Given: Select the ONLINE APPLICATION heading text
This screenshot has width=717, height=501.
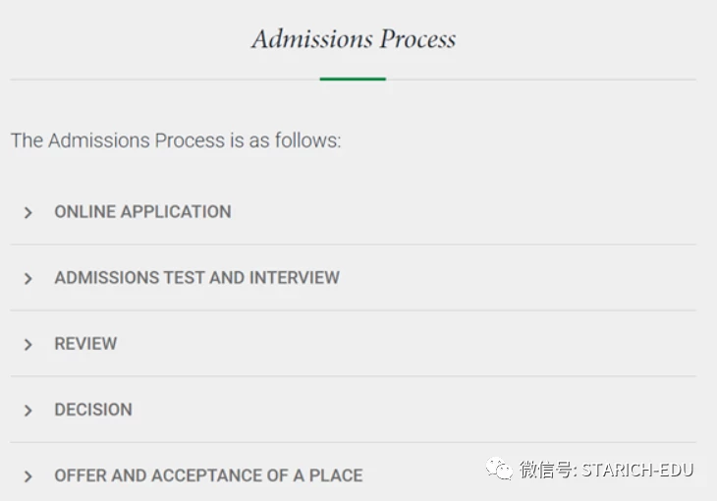Looking at the screenshot, I should [142, 212].
